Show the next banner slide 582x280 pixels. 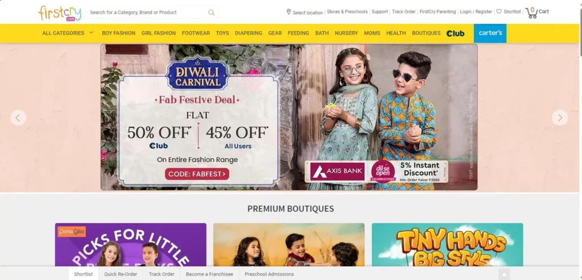coord(560,118)
